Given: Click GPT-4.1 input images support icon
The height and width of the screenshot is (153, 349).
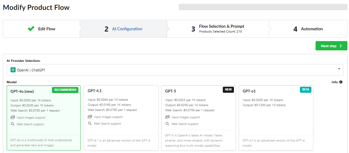Looking at the screenshot, I should pos(90,117).
